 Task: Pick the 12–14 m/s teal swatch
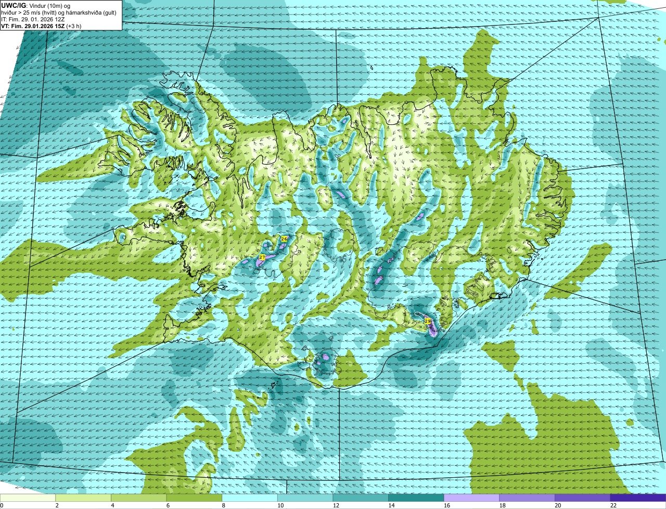(x=361, y=498)
